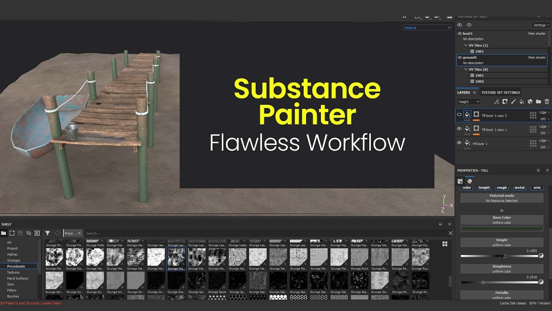Select the mask of Fill layer 1 copy 1

coord(476,128)
